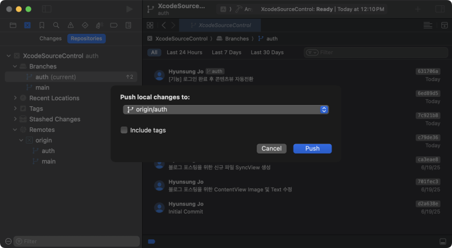This screenshot has height=248, width=452.
Task: Select commit hash c79de36
Action: tap(428, 138)
